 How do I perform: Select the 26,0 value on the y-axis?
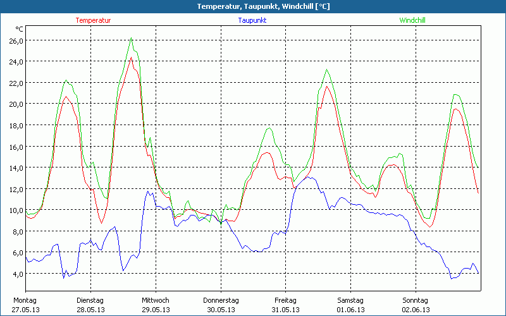click(x=15, y=40)
